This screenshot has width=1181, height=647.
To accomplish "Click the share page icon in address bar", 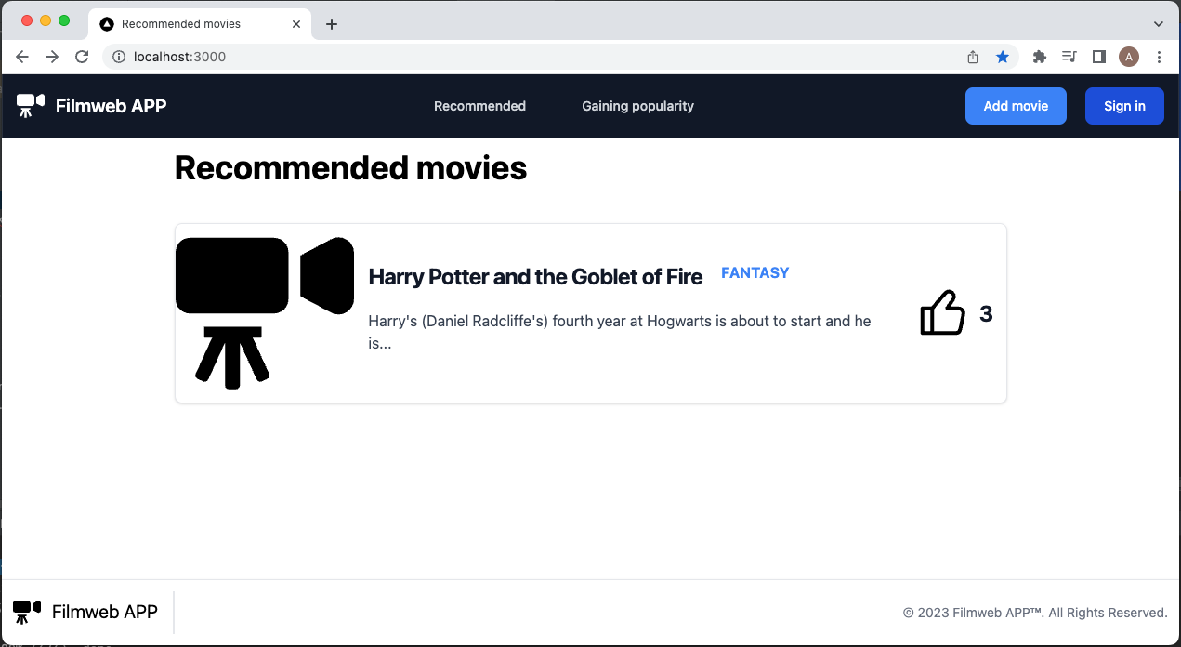I will 973,57.
